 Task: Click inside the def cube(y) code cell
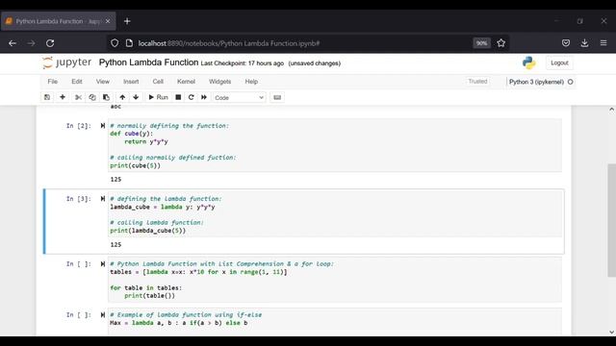click(x=335, y=145)
